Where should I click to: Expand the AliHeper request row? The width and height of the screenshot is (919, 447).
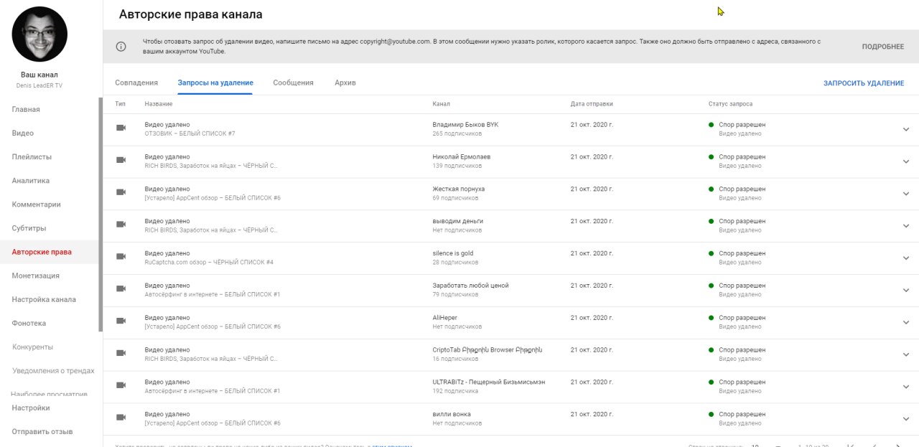906,323
